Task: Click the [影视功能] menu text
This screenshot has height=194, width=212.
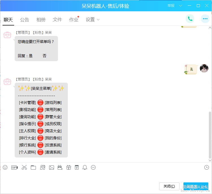Action: [x=27, y=110]
